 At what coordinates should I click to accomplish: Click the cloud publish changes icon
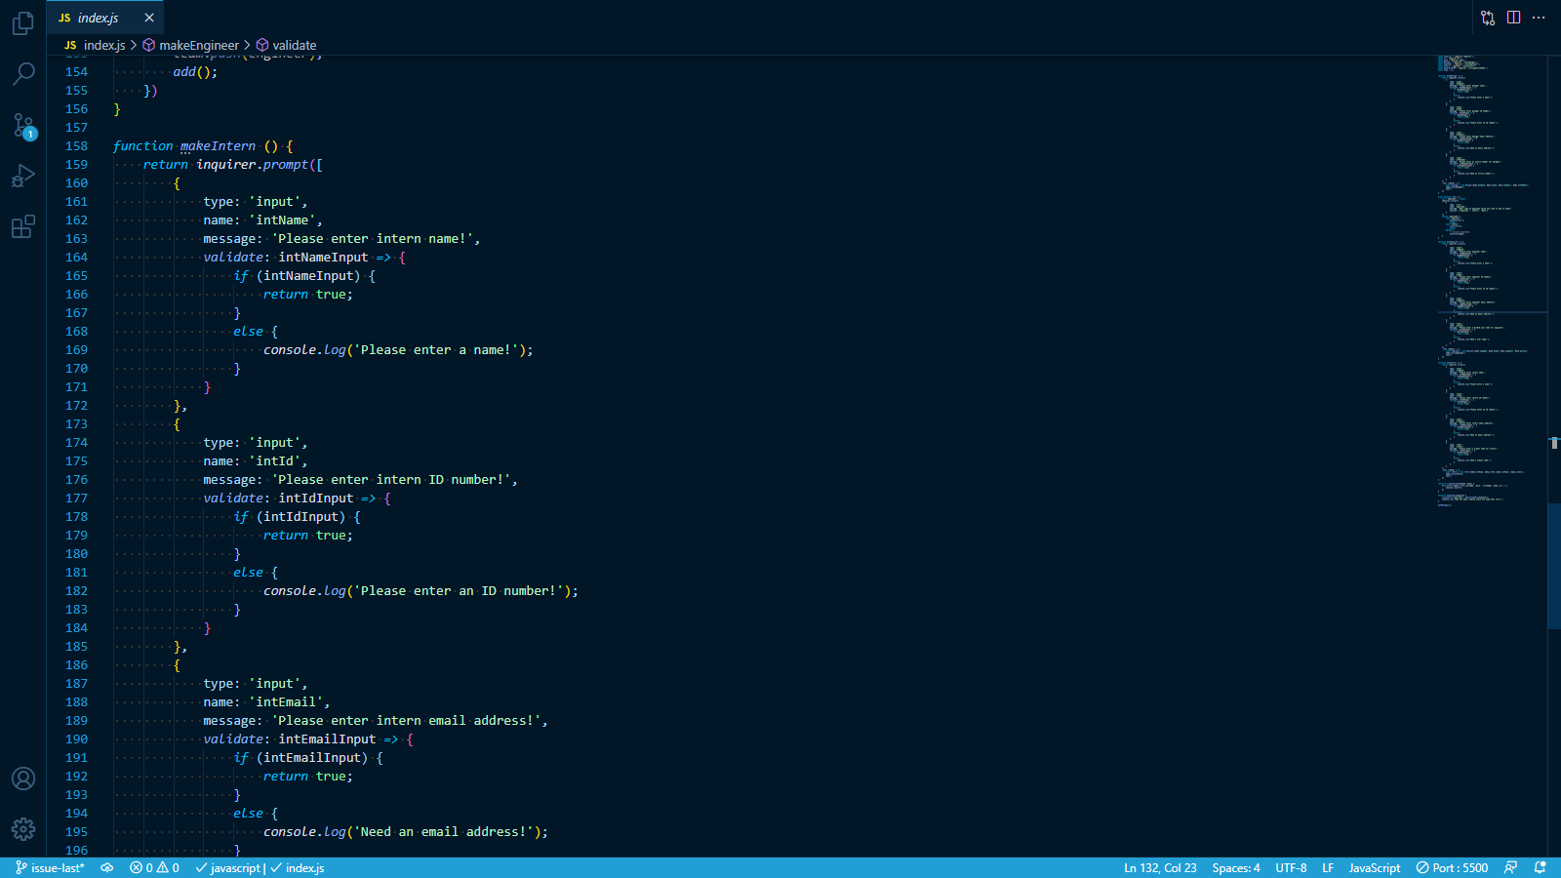click(107, 868)
